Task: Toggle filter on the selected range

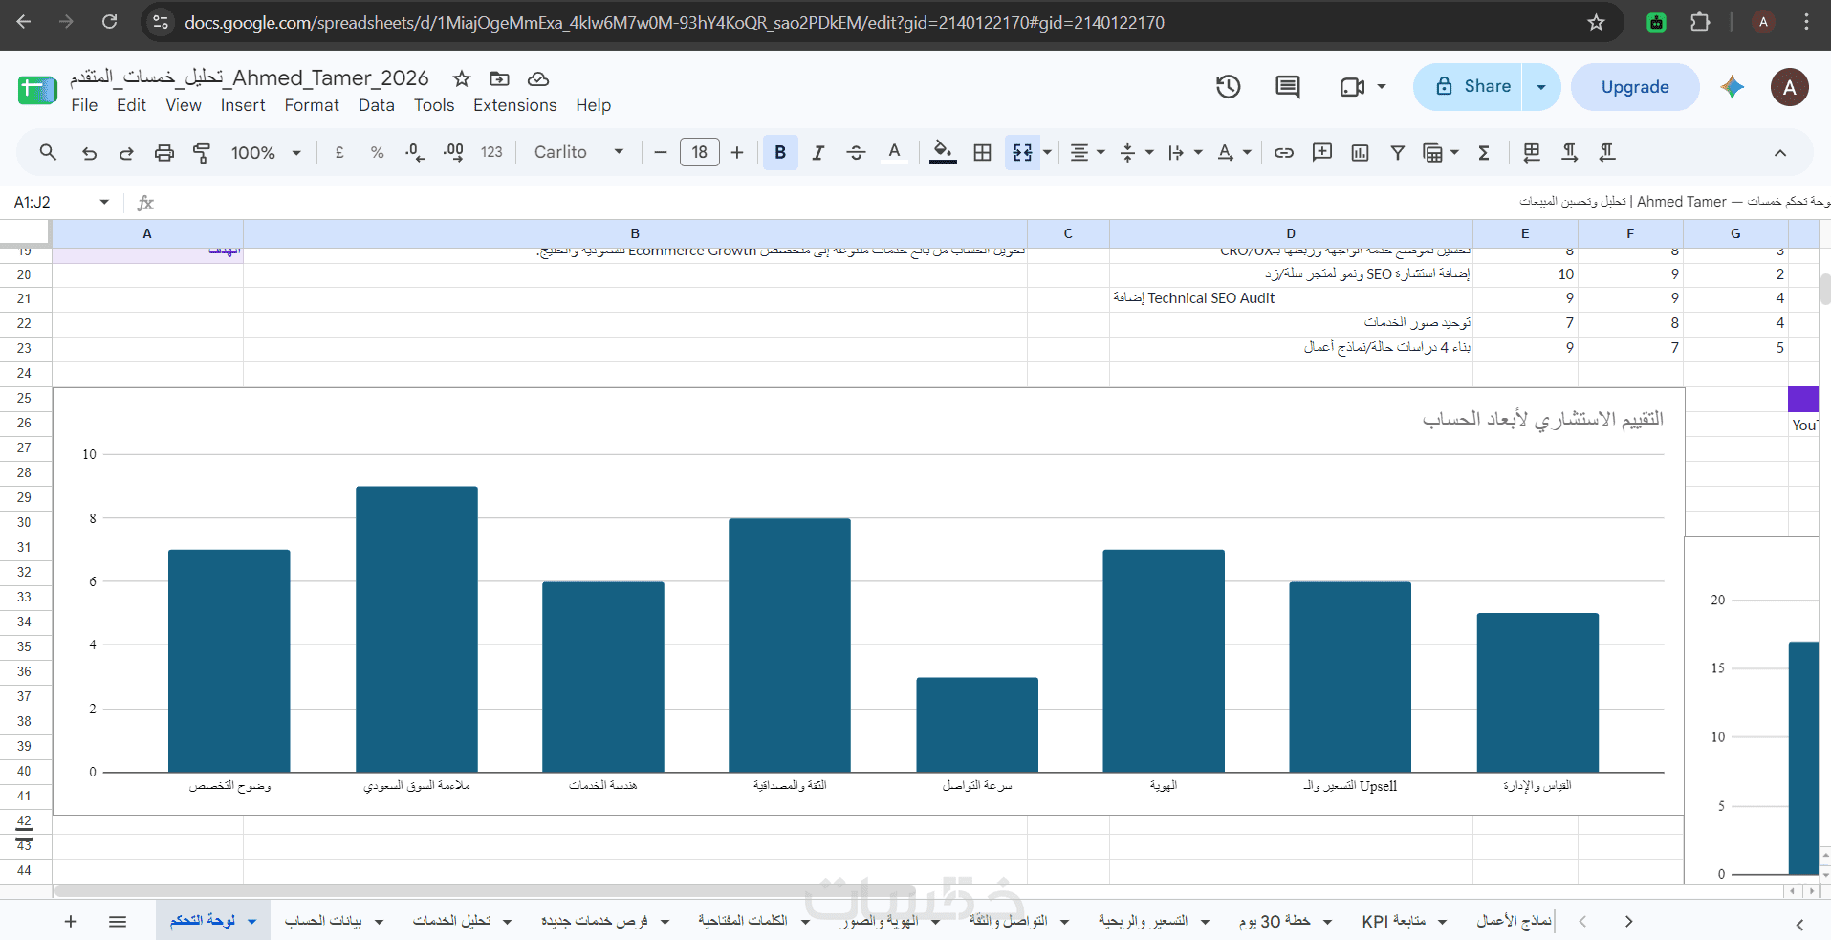Action: [1397, 153]
